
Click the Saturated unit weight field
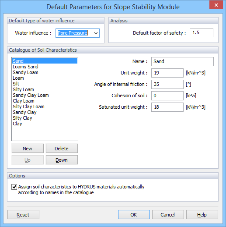point(167,107)
